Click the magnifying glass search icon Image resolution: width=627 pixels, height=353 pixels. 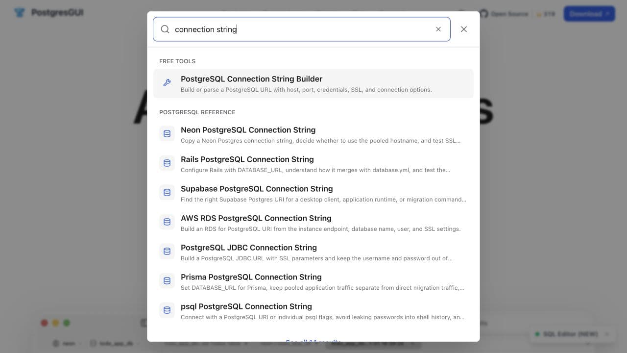pyautogui.click(x=165, y=29)
